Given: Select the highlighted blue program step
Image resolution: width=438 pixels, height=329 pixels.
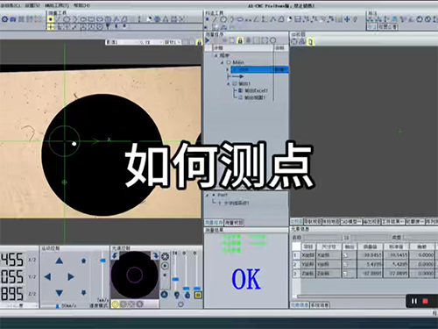Looking at the screenshot, I should tap(259, 69).
